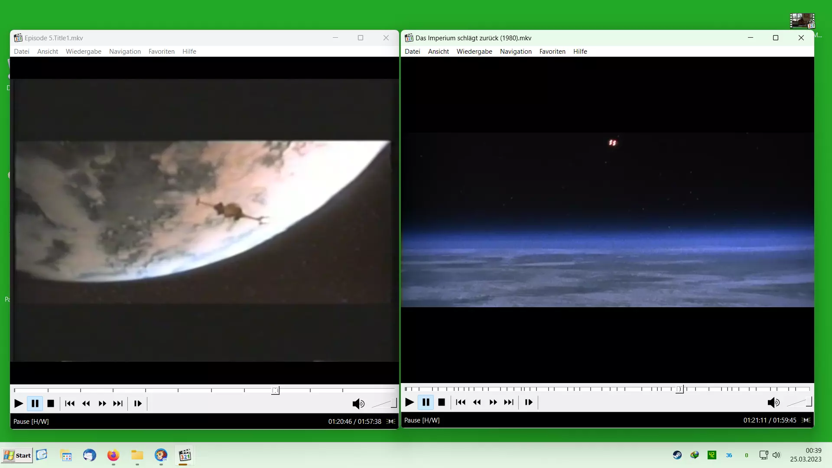832x468 pixels.
Task: Mute audio in Episode 5.Title1.mkv window
Action: click(358, 404)
